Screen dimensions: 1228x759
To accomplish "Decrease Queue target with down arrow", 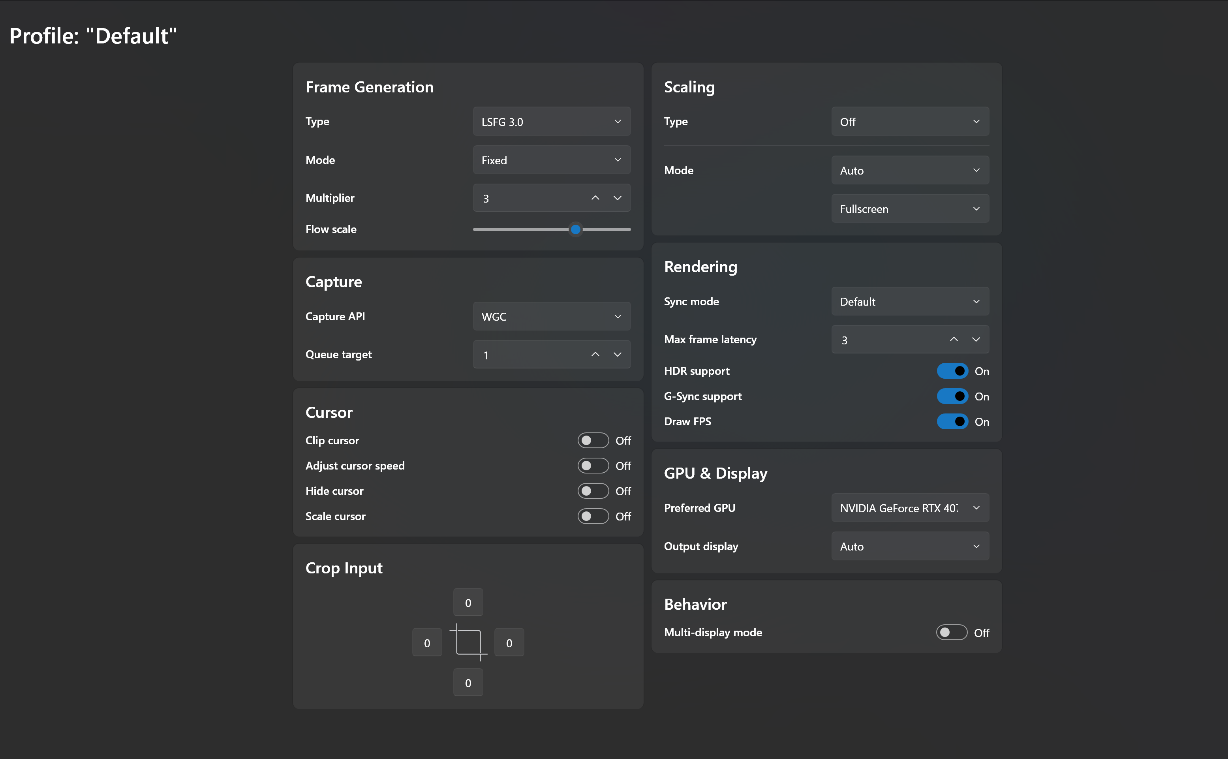I will click(617, 354).
